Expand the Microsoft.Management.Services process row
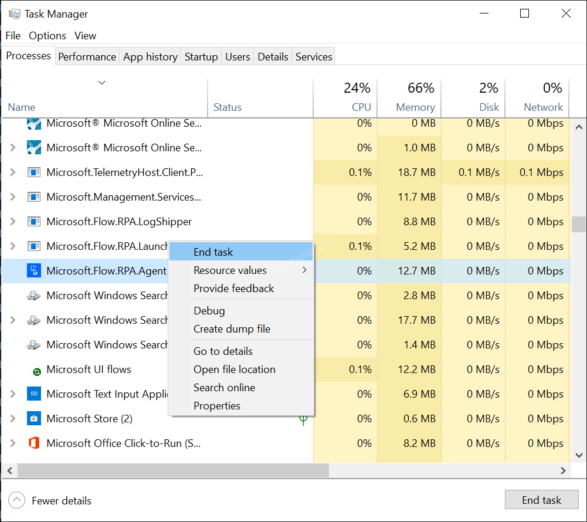587x522 pixels. click(x=13, y=197)
